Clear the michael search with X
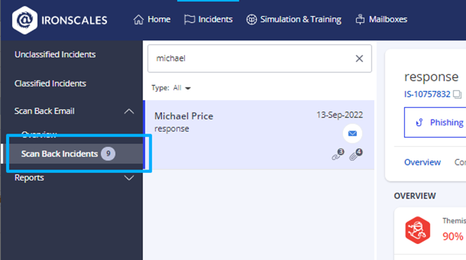This screenshot has height=260, width=466. tap(359, 58)
